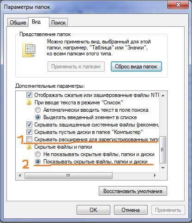Click the При вводе текста в режиме Список label
The width and height of the screenshot is (192, 223).
pos(78,102)
